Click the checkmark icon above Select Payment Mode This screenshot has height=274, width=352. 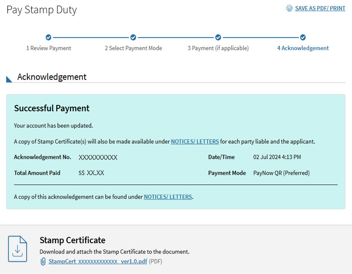point(133,37)
